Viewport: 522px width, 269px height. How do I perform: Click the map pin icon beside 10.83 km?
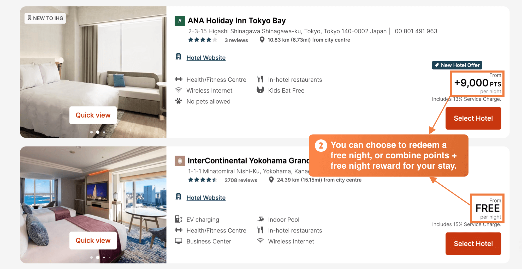click(262, 40)
